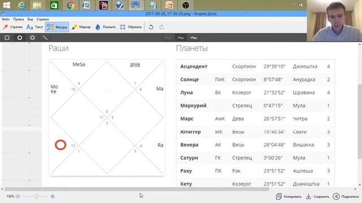Open the Правка menu
This screenshot has width=362, height=203.
coord(19,19)
